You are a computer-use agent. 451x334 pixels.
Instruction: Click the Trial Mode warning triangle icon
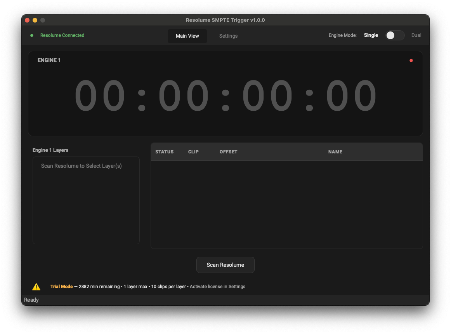pos(36,287)
